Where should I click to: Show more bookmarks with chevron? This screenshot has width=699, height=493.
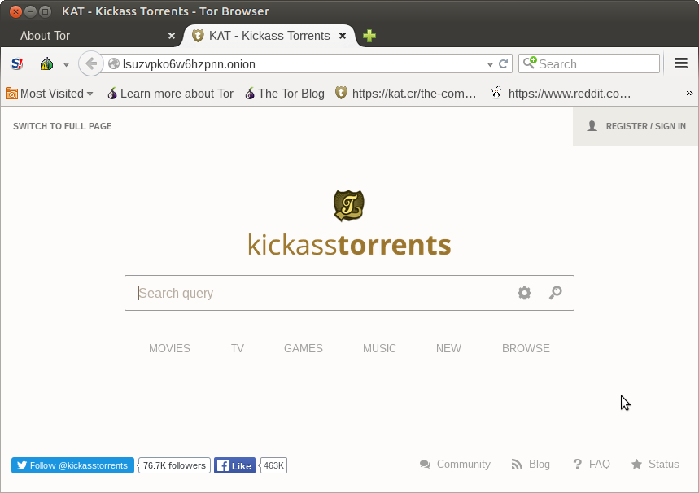click(689, 94)
